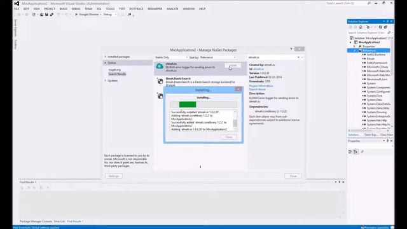
Task: Click the Open File toolbar icon
Action: (41, 15)
